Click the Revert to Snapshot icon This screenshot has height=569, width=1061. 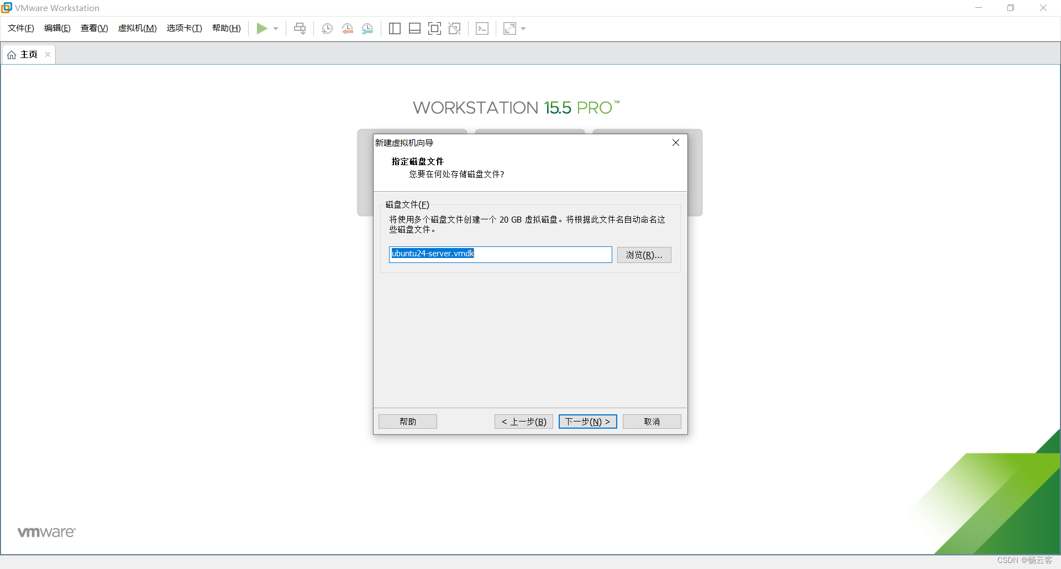click(x=347, y=29)
